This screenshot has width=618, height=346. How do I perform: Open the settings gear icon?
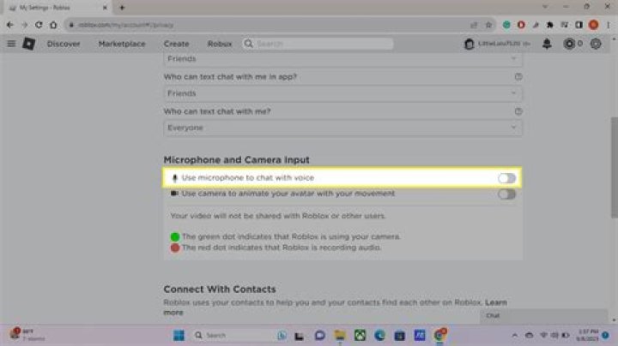coord(596,43)
